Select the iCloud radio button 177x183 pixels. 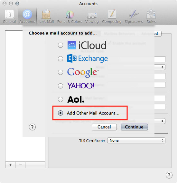[61, 45]
